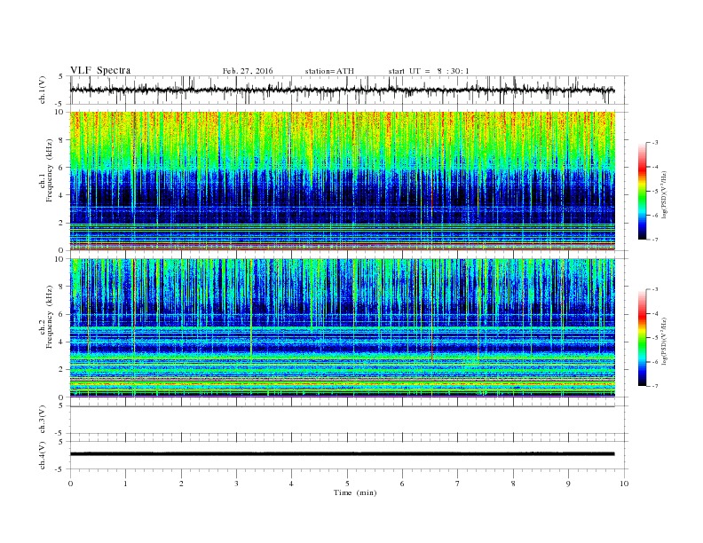Click the "-7" value on ch.2 colorbar

click(654, 386)
